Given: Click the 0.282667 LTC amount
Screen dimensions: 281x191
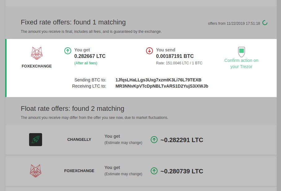Looking at the screenshot, I should (x=90, y=56).
